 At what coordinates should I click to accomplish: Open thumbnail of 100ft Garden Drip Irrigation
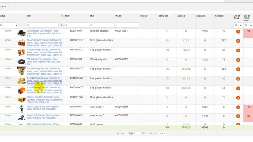(21, 33)
